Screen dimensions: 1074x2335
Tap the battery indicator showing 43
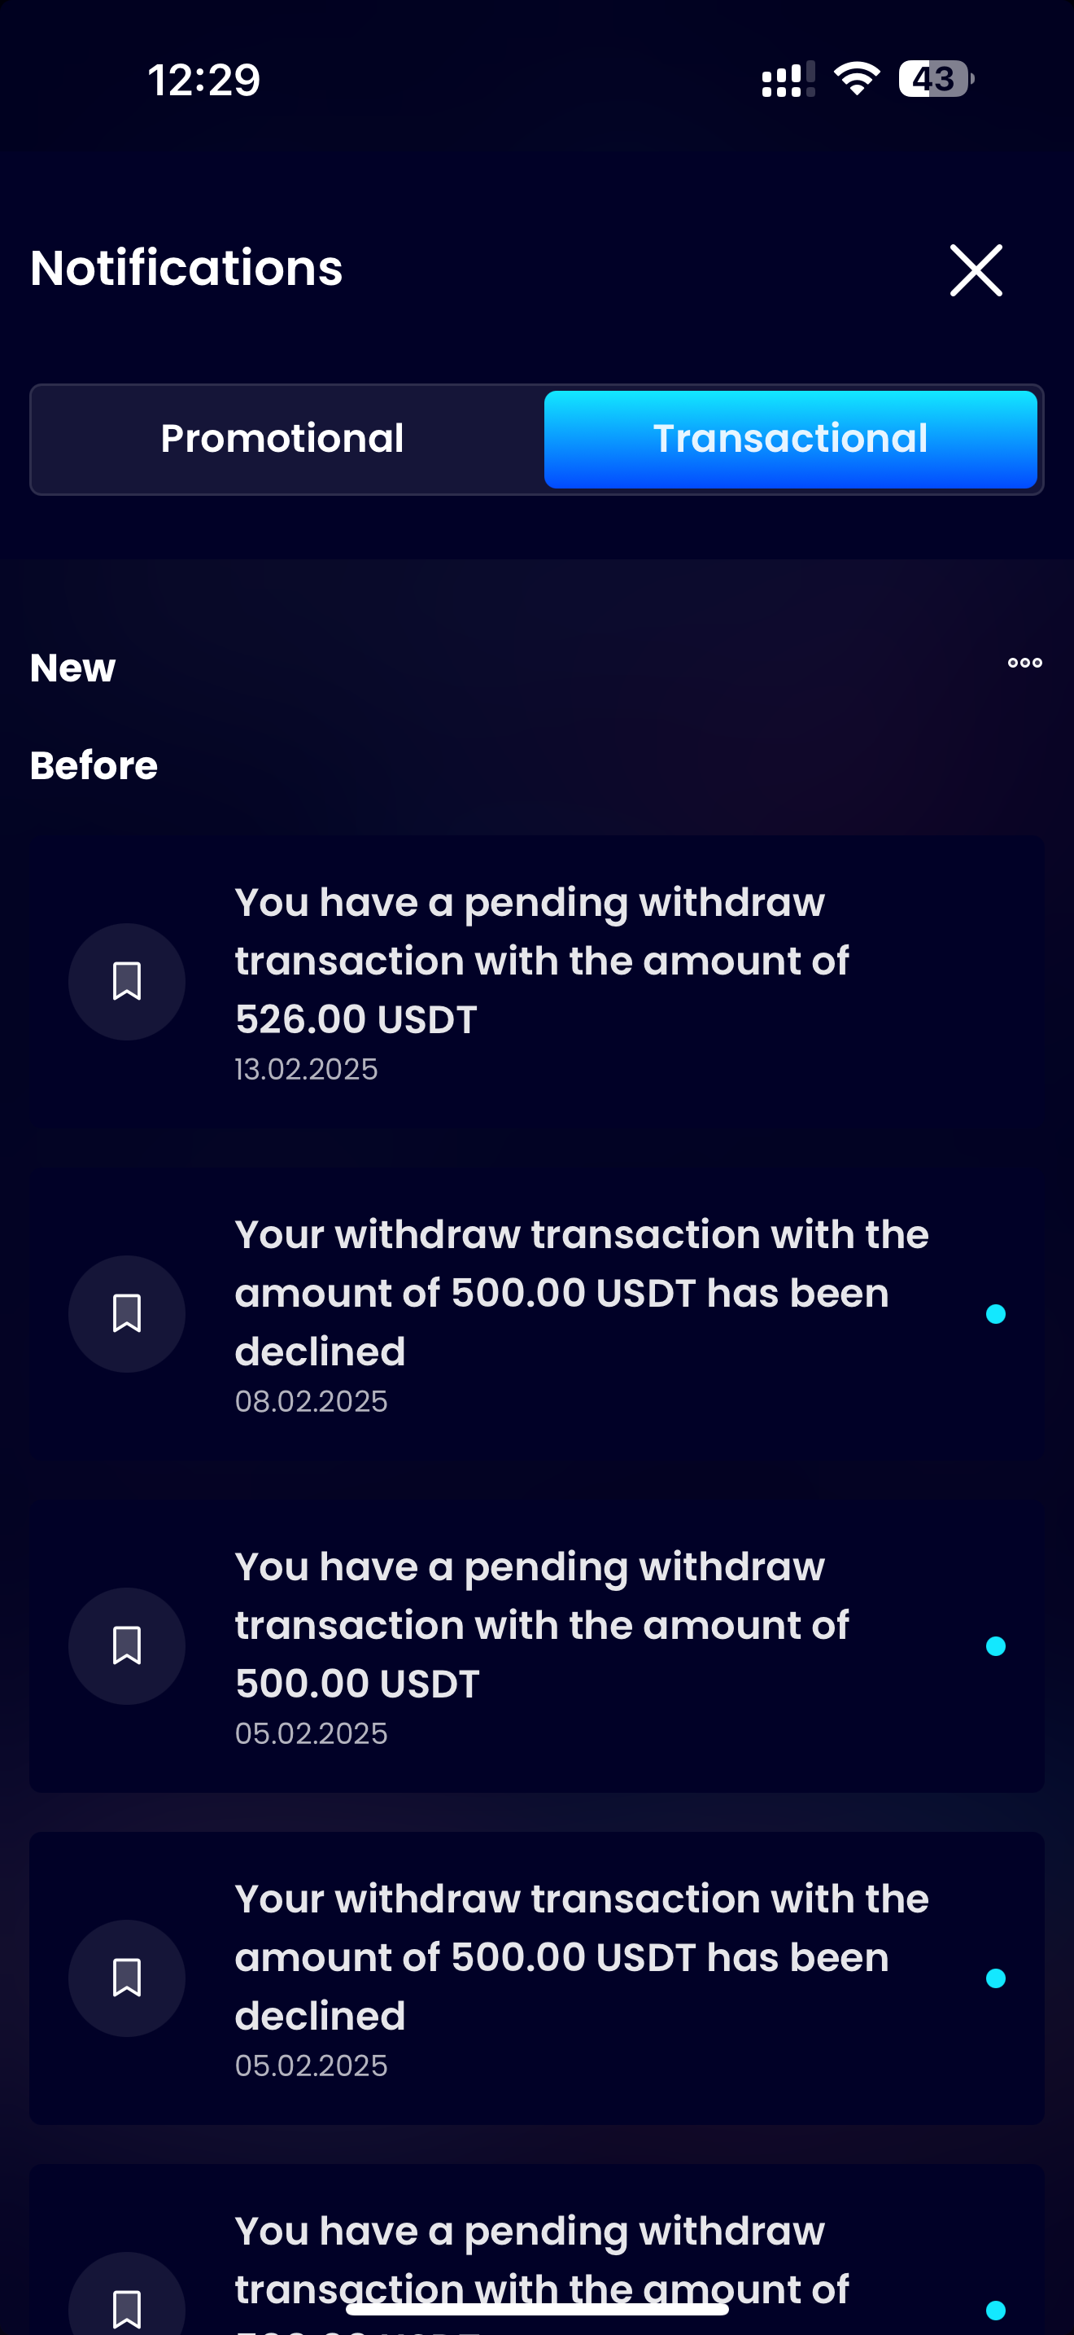[x=936, y=79]
